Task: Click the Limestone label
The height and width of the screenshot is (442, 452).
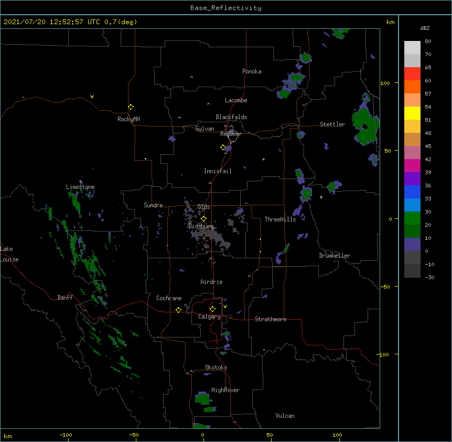Action: (80, 187)
